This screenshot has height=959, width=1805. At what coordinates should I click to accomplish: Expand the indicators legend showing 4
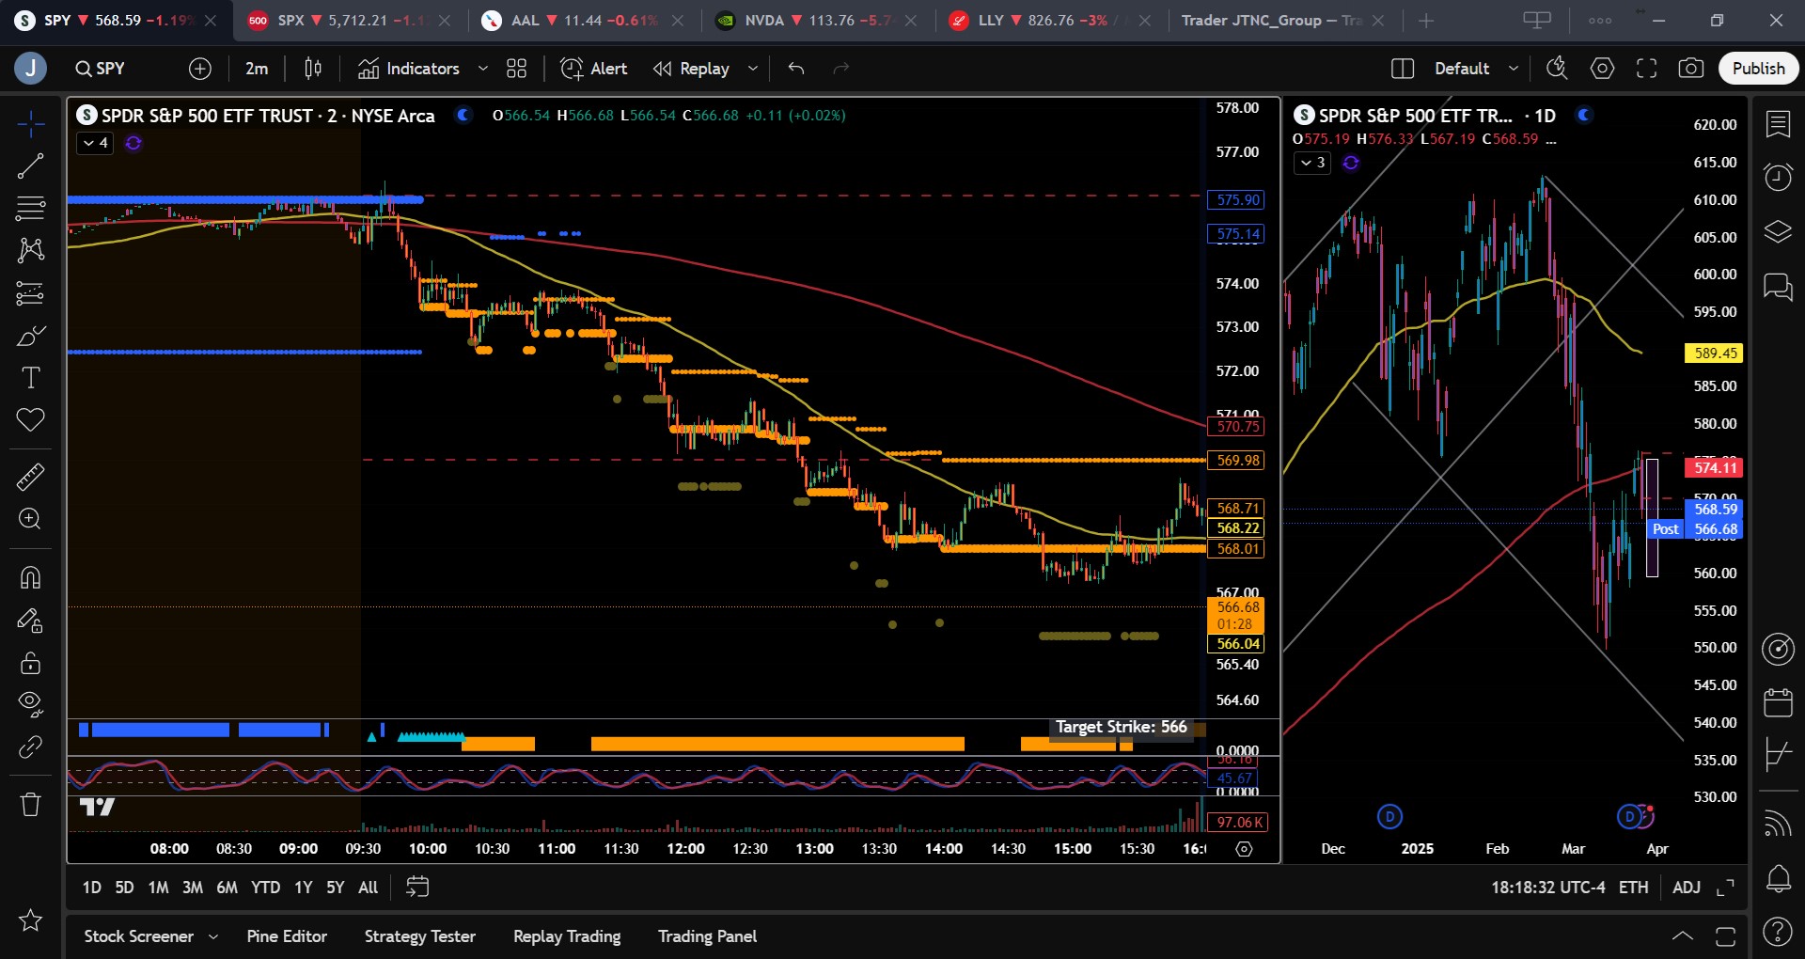pyautogui.click(x=95, y=143)
